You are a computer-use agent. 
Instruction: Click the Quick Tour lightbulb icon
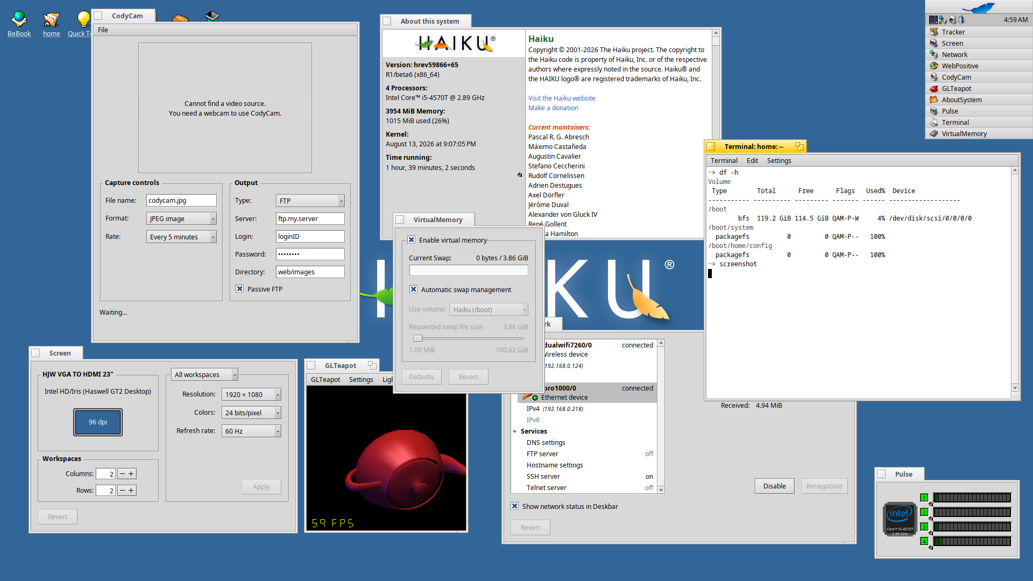tap(83, 19)
